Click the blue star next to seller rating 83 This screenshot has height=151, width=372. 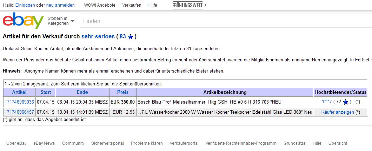131,37
